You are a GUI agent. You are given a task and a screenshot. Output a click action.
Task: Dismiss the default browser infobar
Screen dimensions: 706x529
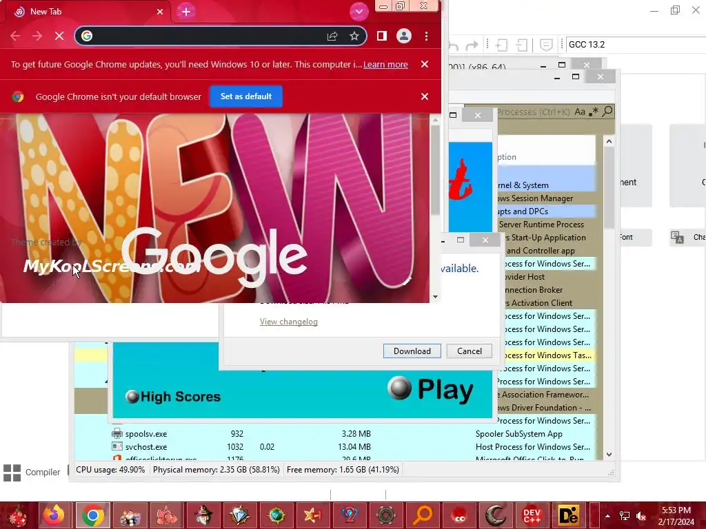[424, 96]
